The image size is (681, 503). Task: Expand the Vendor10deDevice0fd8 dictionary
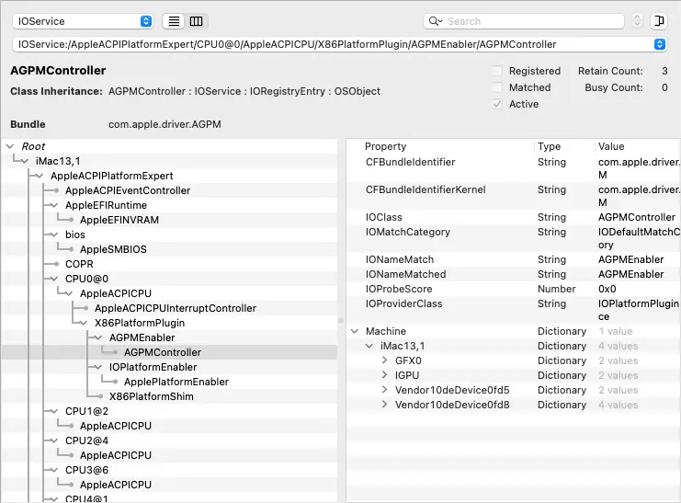(384, 405)
